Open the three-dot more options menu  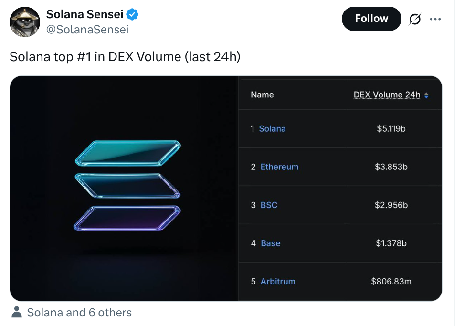[436, 19]
